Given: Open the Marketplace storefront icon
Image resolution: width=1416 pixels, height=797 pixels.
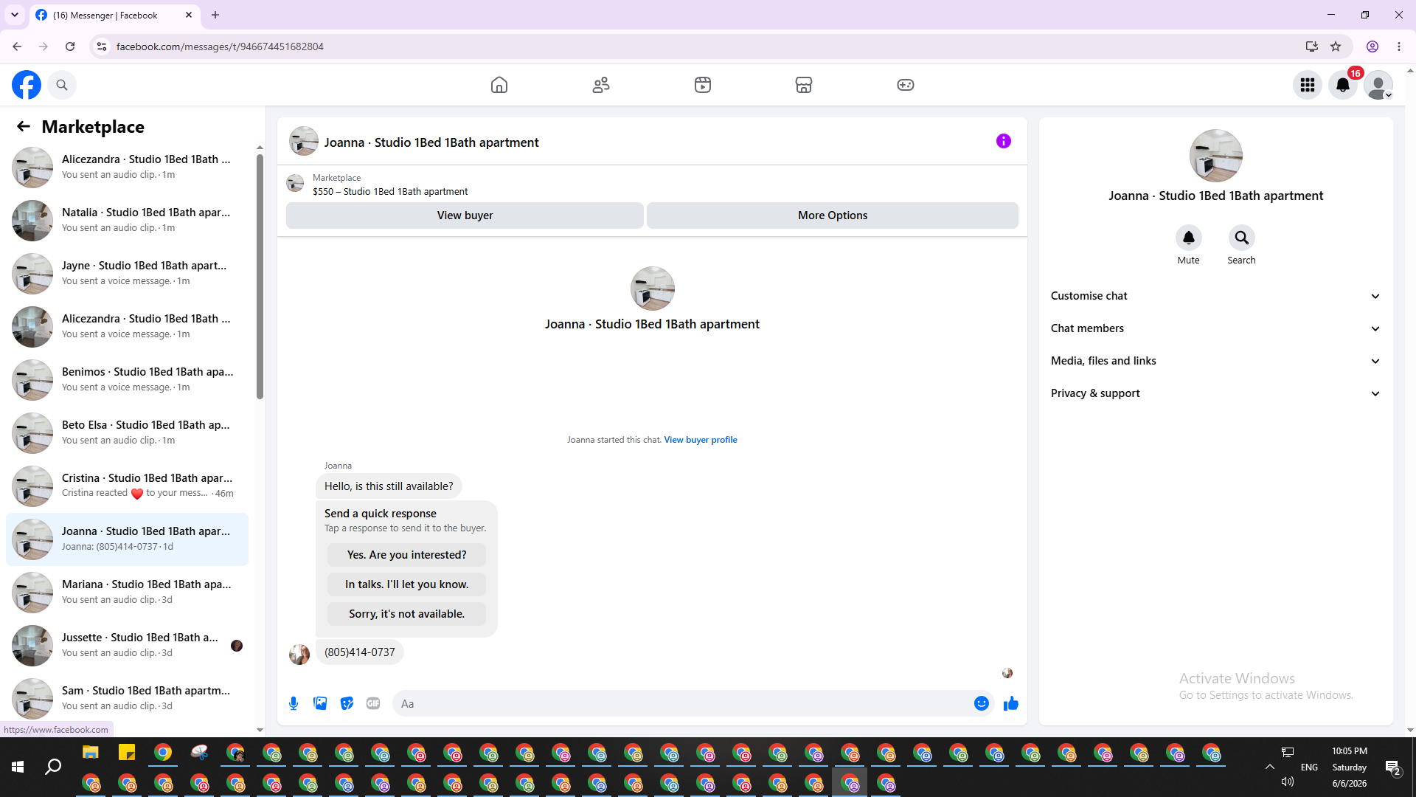Looking at the screenshot, I should 804,85.
